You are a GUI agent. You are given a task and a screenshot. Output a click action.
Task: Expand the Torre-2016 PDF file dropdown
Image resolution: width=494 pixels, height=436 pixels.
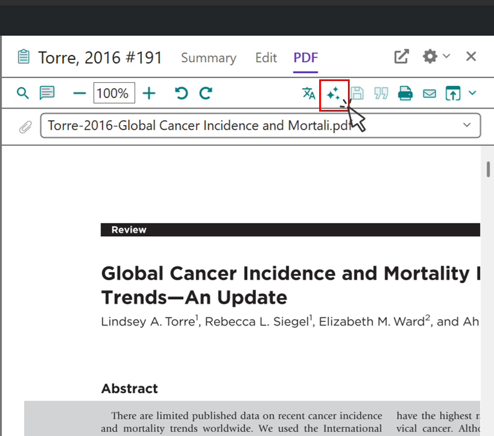point(467,125)
